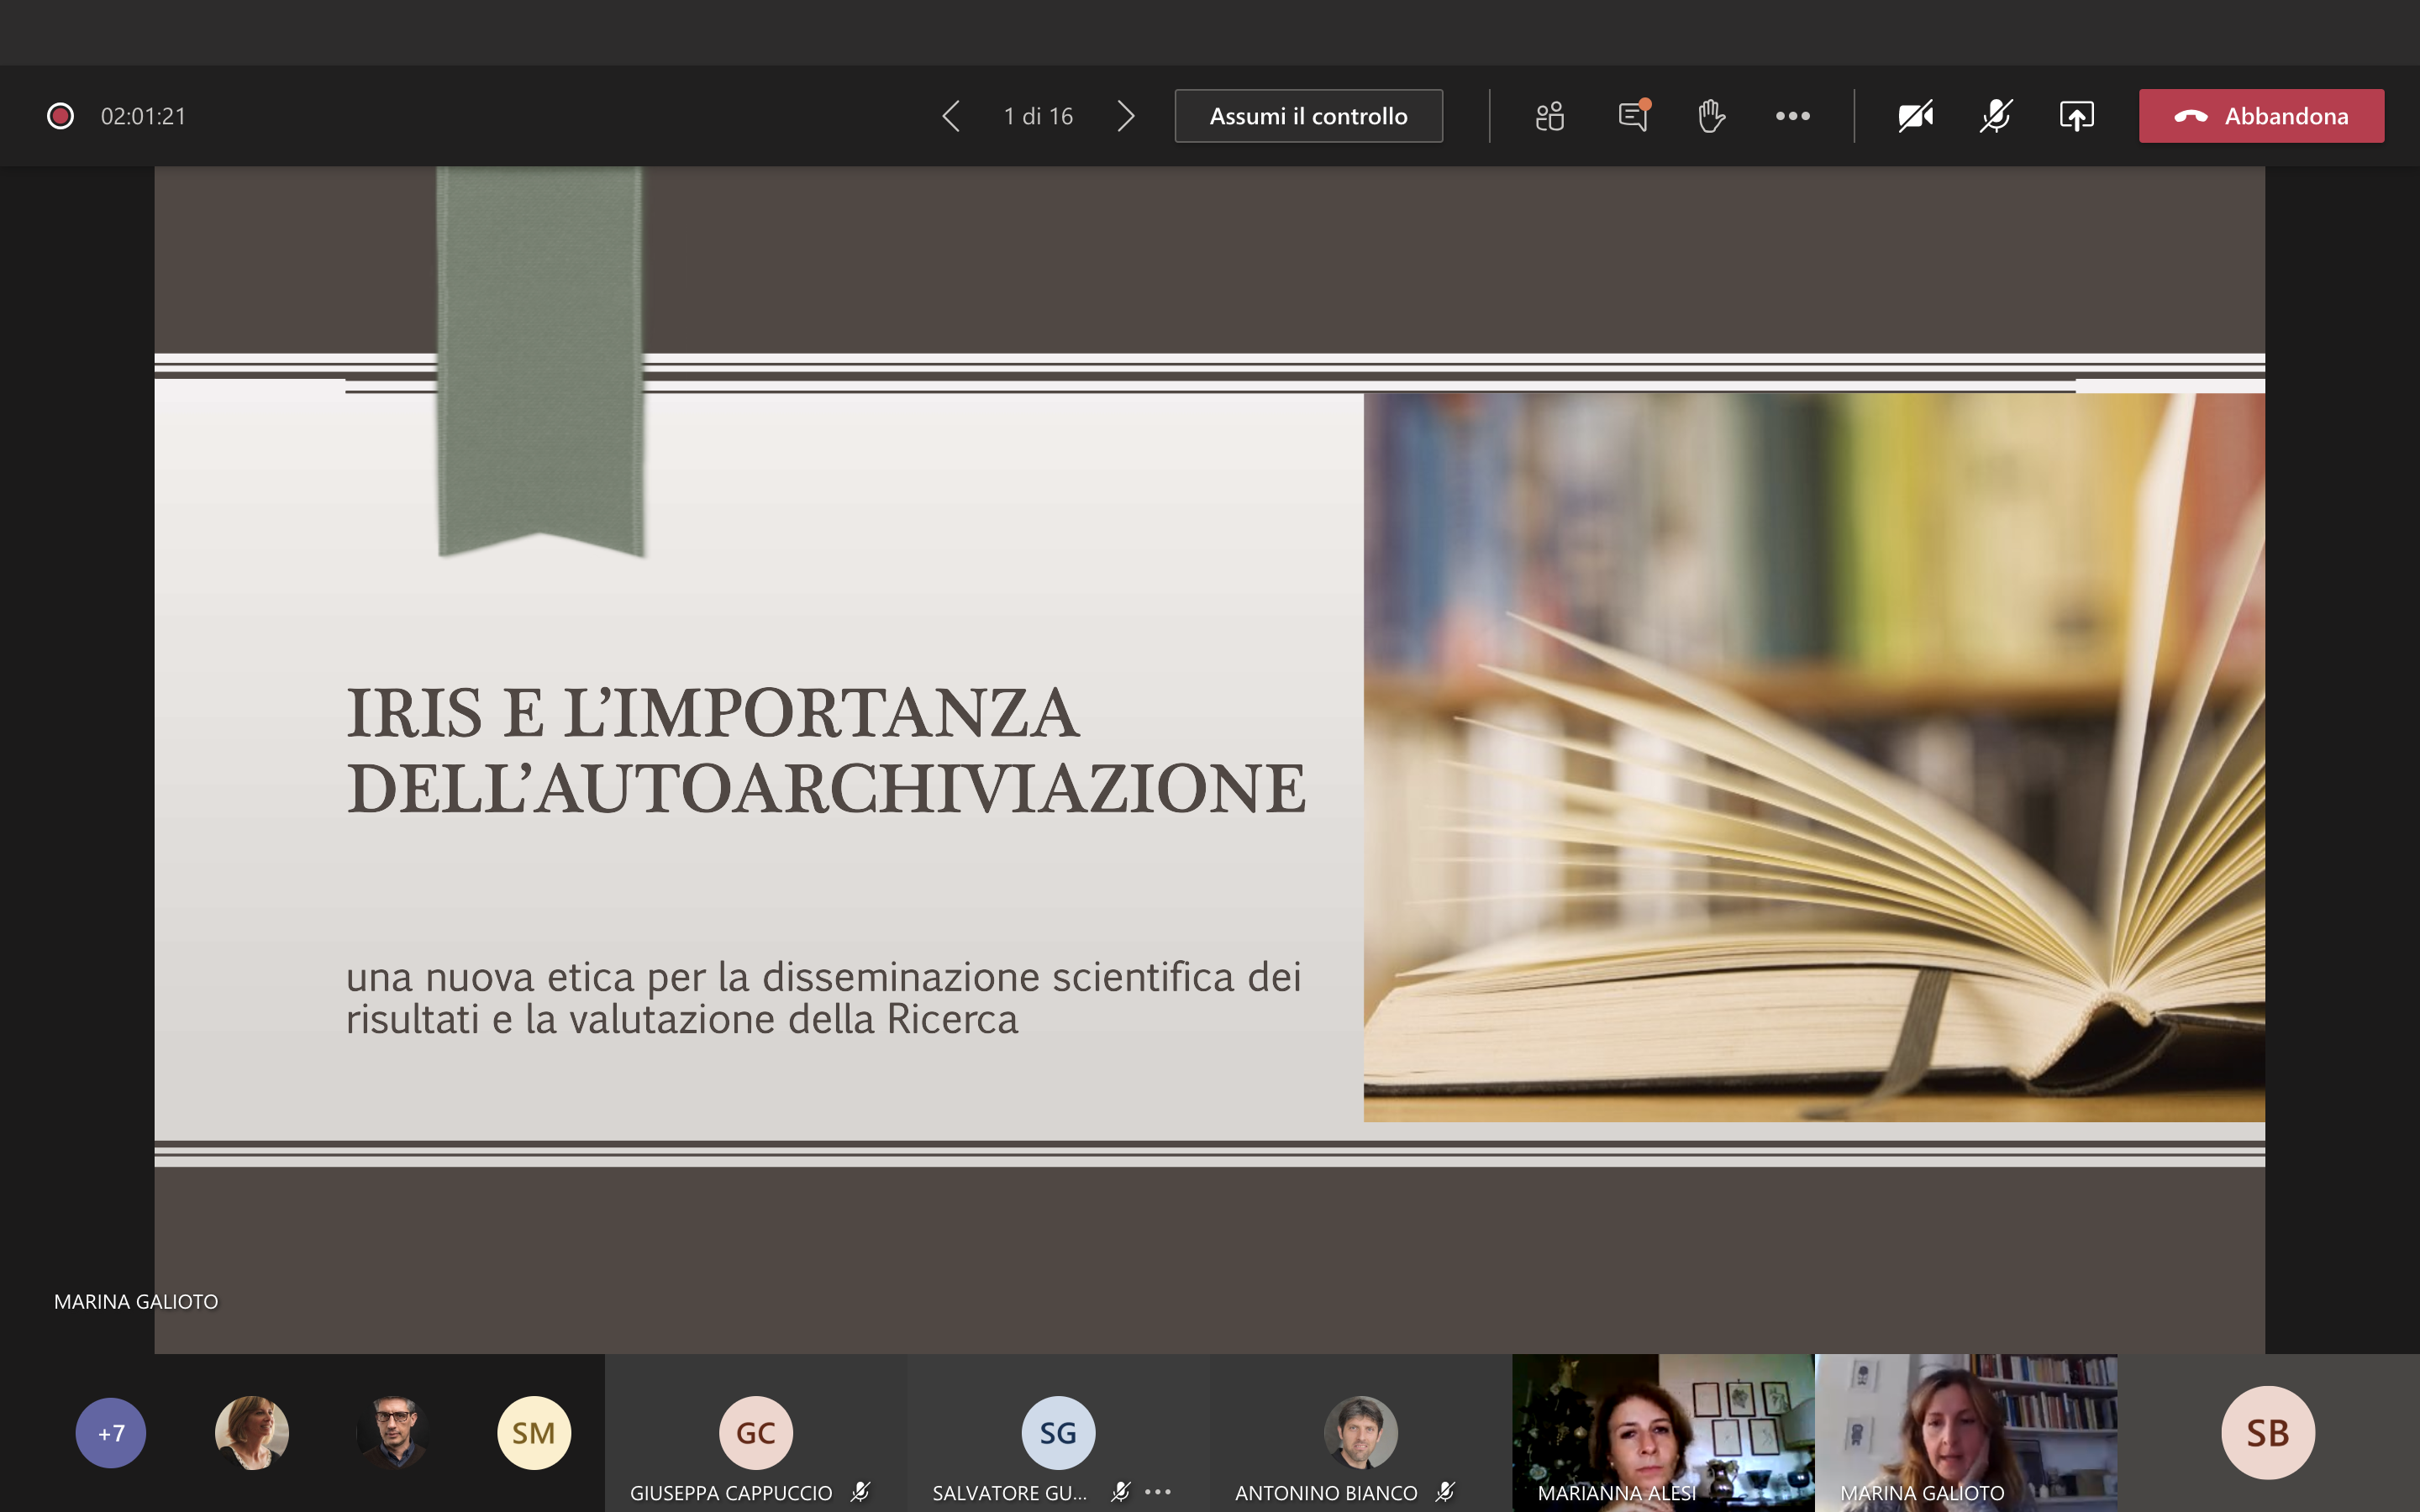Open more options for Salvatore's tile
The height and width of the screenshot is (1512, 2420).
pyautogui.click(x=1158, y=1492)
